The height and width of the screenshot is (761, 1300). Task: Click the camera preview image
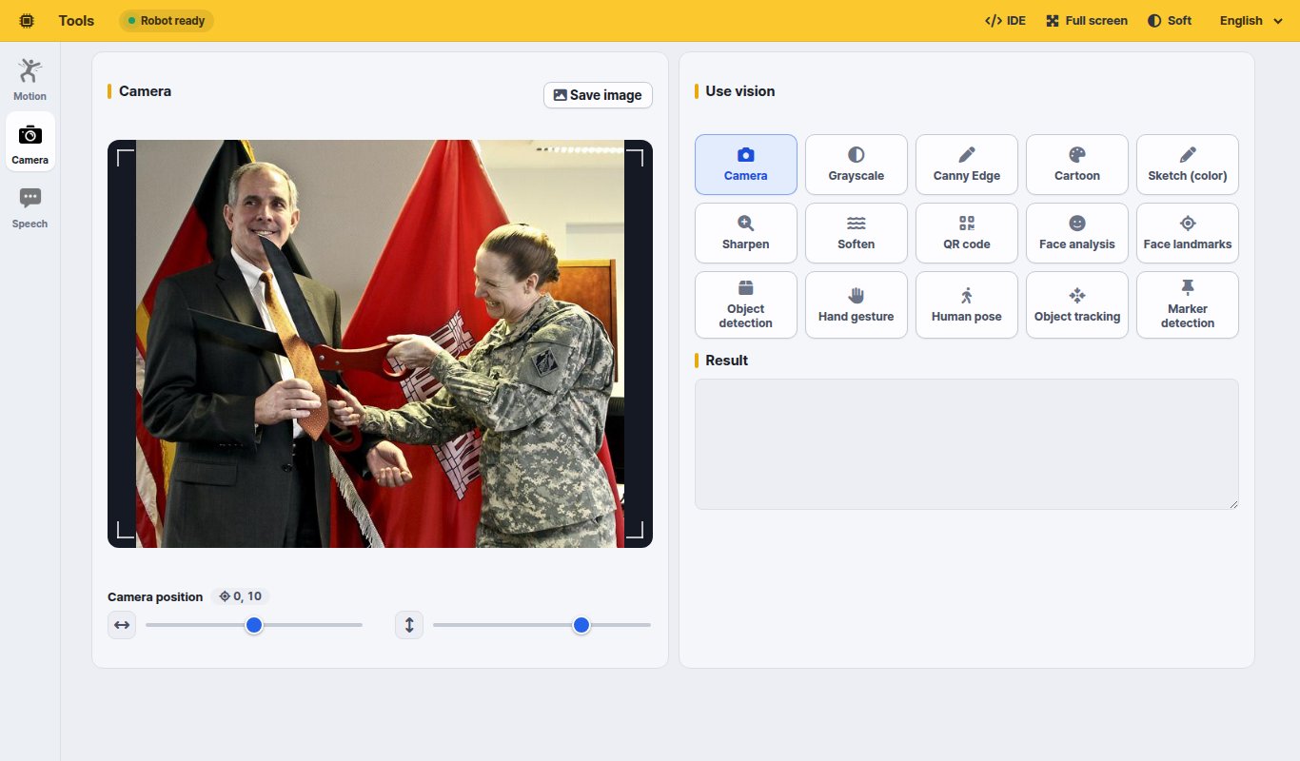380,343
